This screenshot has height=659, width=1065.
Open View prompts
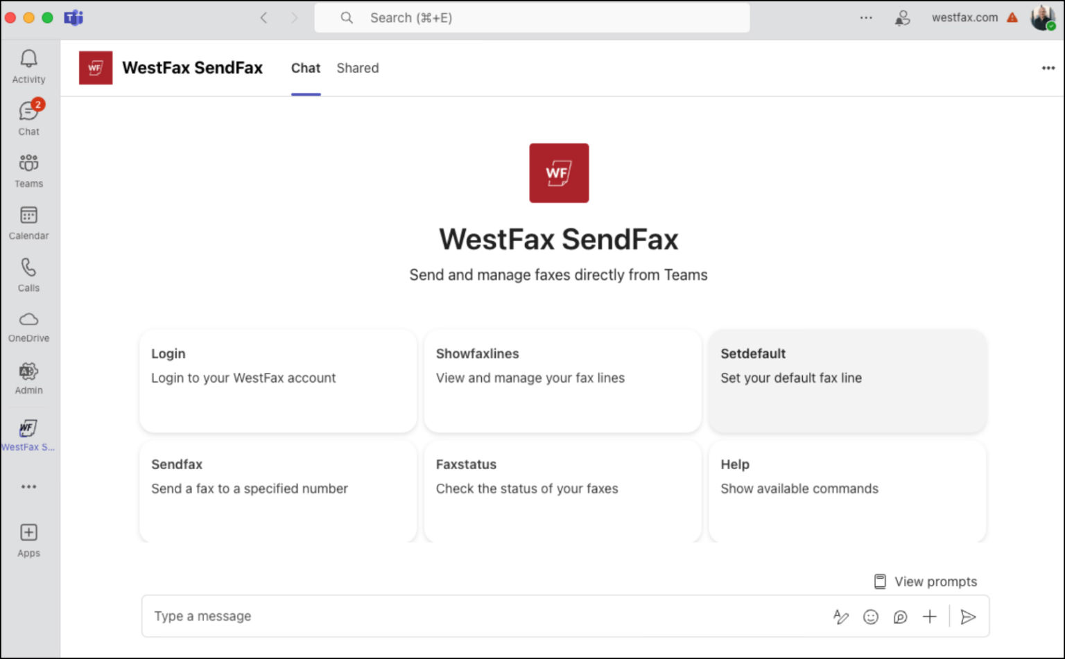(925, 581)
